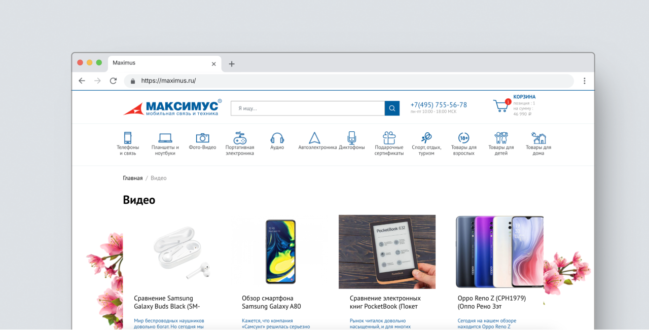Open the Автоэлектроника navigation arrow icon

click(x=314, y=137)
